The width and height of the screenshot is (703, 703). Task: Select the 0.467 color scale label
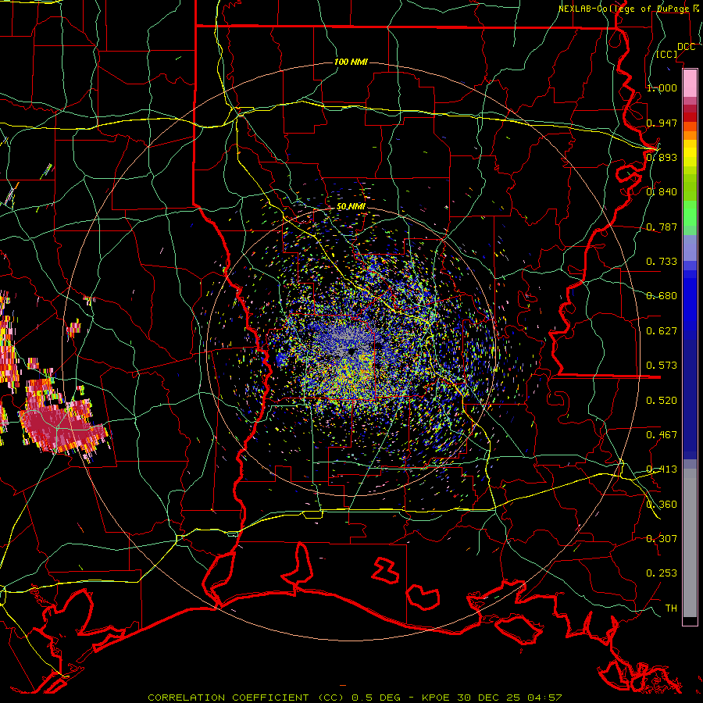(662, 434)
